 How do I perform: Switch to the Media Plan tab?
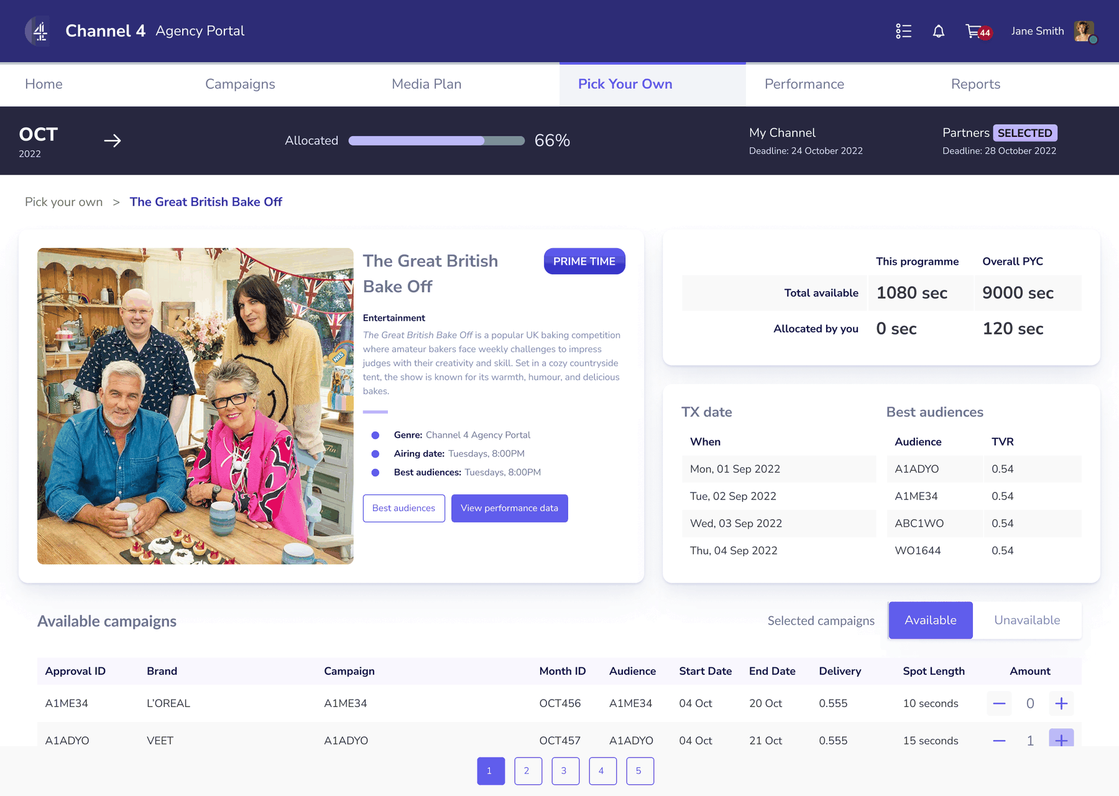426,84
